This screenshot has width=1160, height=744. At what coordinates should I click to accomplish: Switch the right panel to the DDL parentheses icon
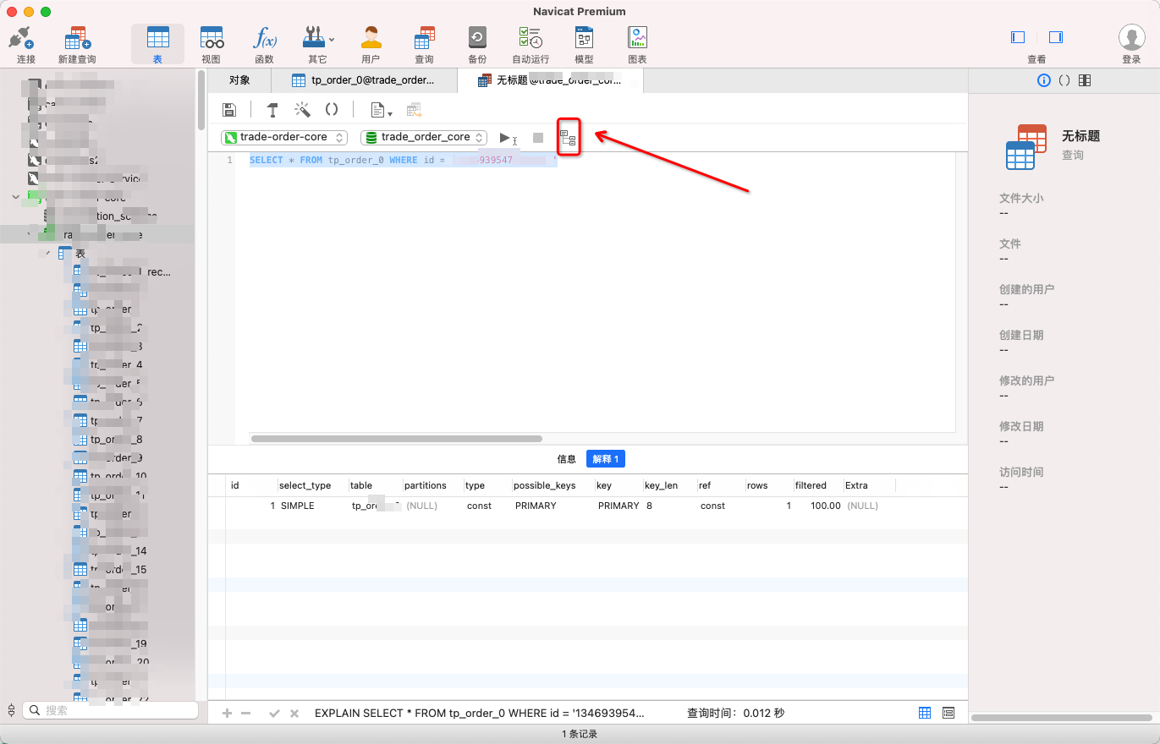(1064, 80)
